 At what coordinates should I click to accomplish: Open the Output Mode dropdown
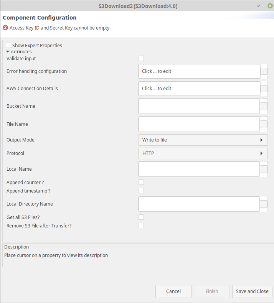click(x=203, y=140)
